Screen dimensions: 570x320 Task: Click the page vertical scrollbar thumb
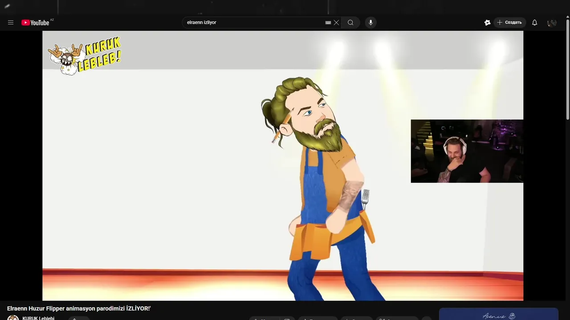[x=567, y=69]
